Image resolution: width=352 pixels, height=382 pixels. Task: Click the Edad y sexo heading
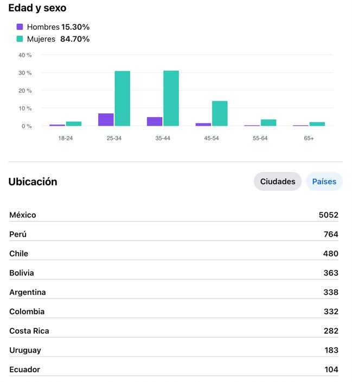pyautogui.click(x=37, y=8)
